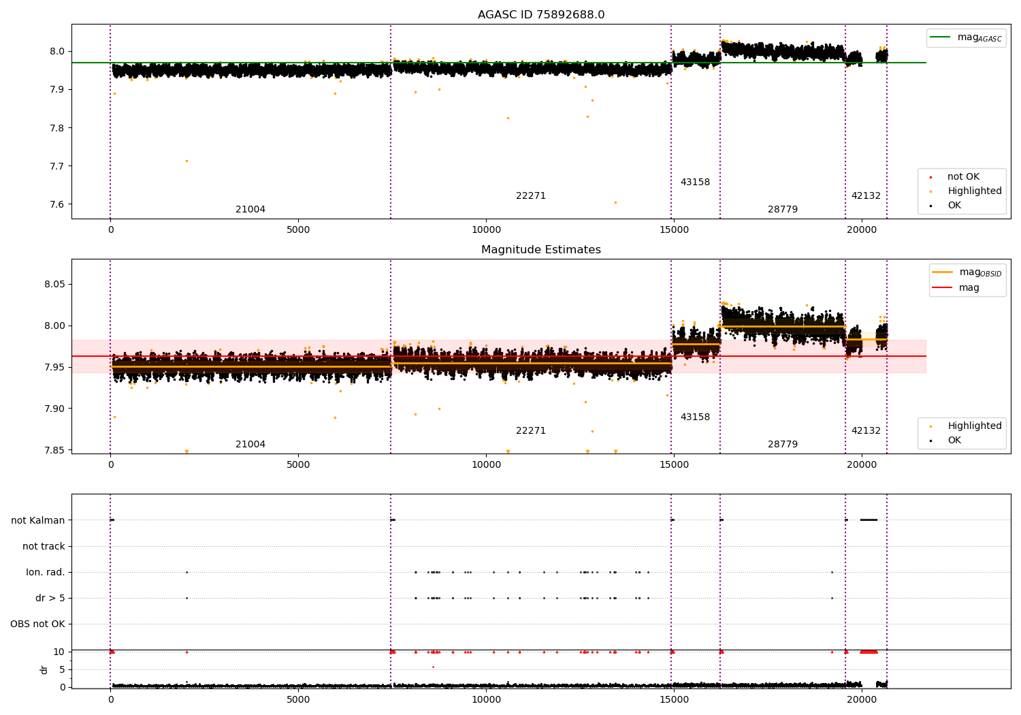Click the orange outlier point near magnitude 7.71
This screenshot has width=1021, height=715.
[x=187, y=161]
